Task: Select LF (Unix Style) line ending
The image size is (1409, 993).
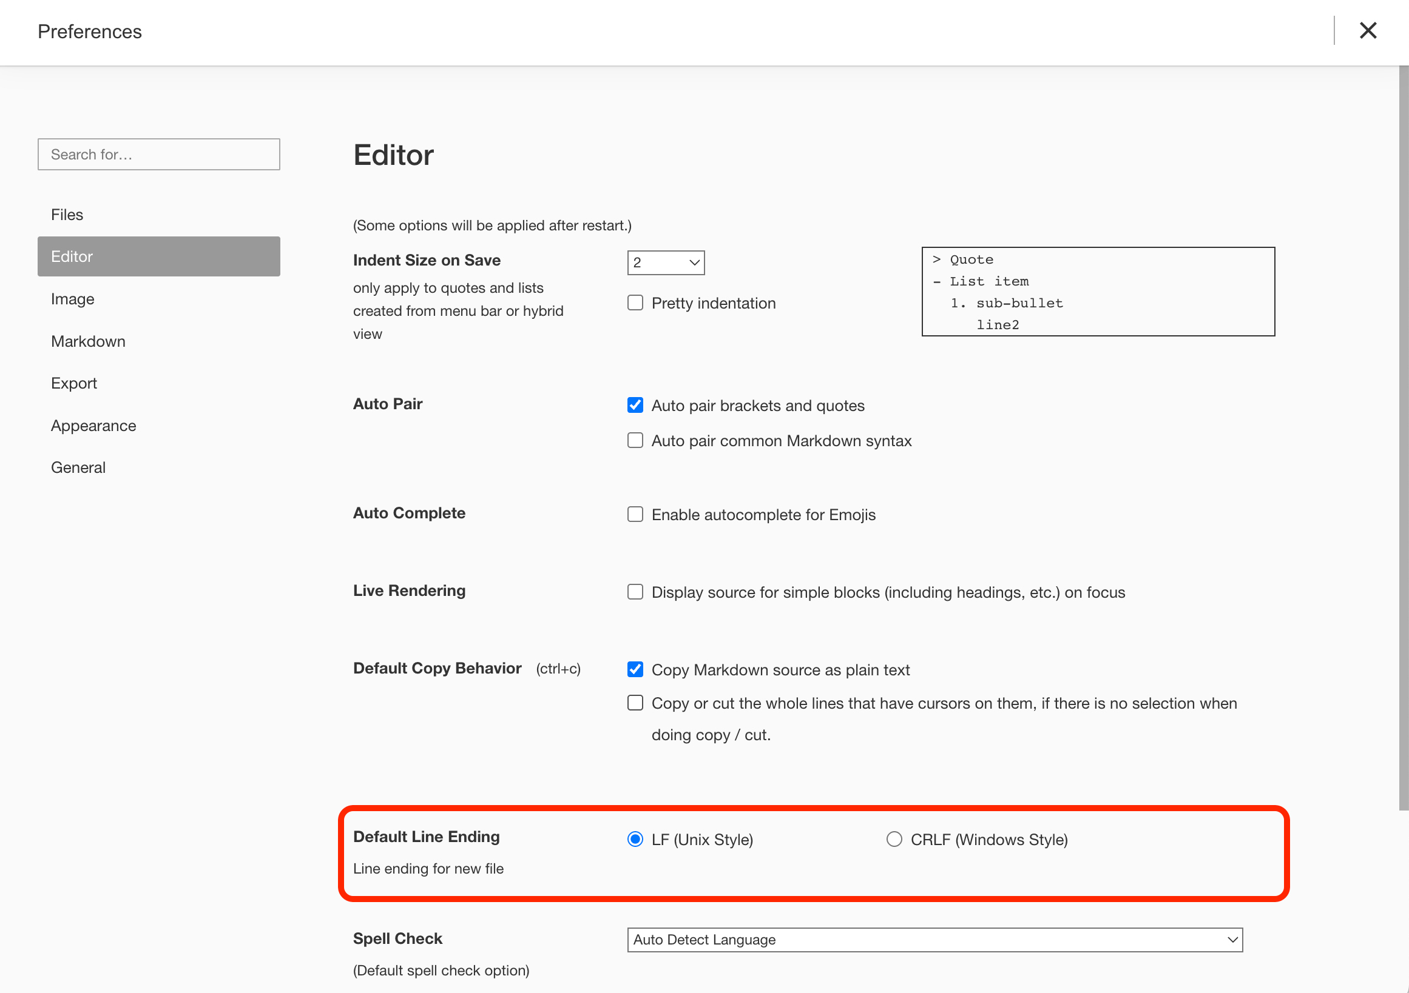Action: pyautogui.click(x=635, y=839)
